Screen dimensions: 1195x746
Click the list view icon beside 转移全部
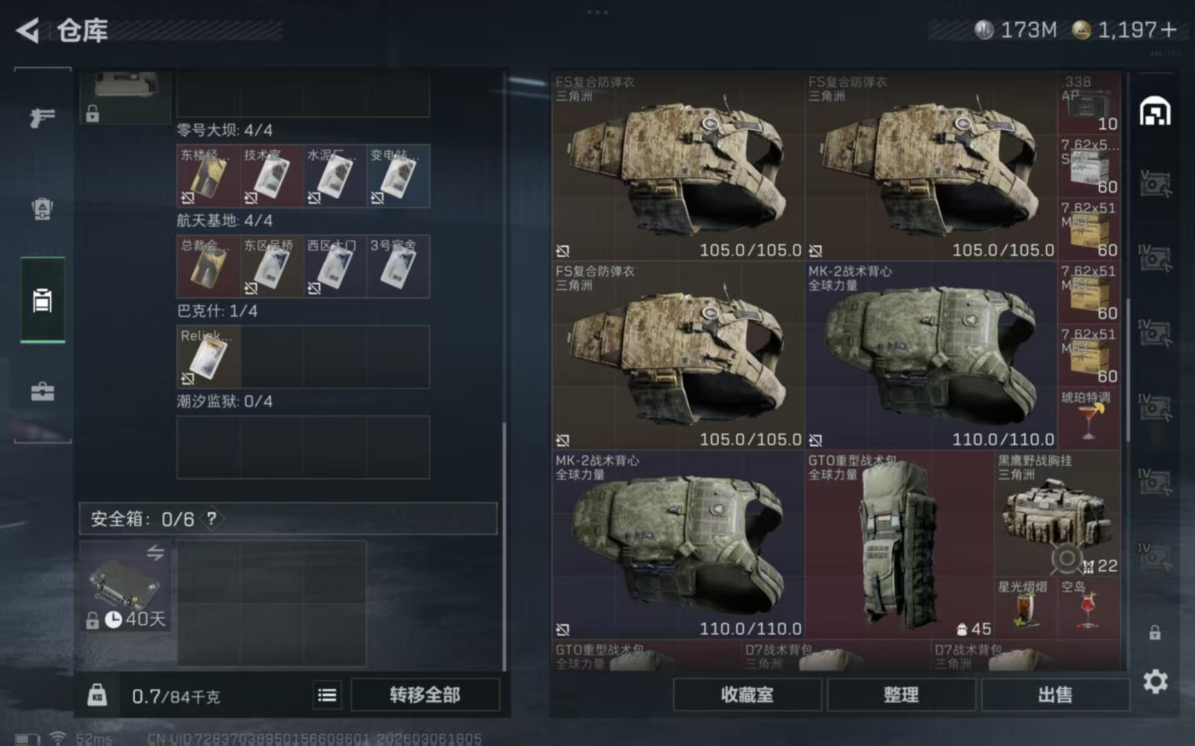point(327,695)
